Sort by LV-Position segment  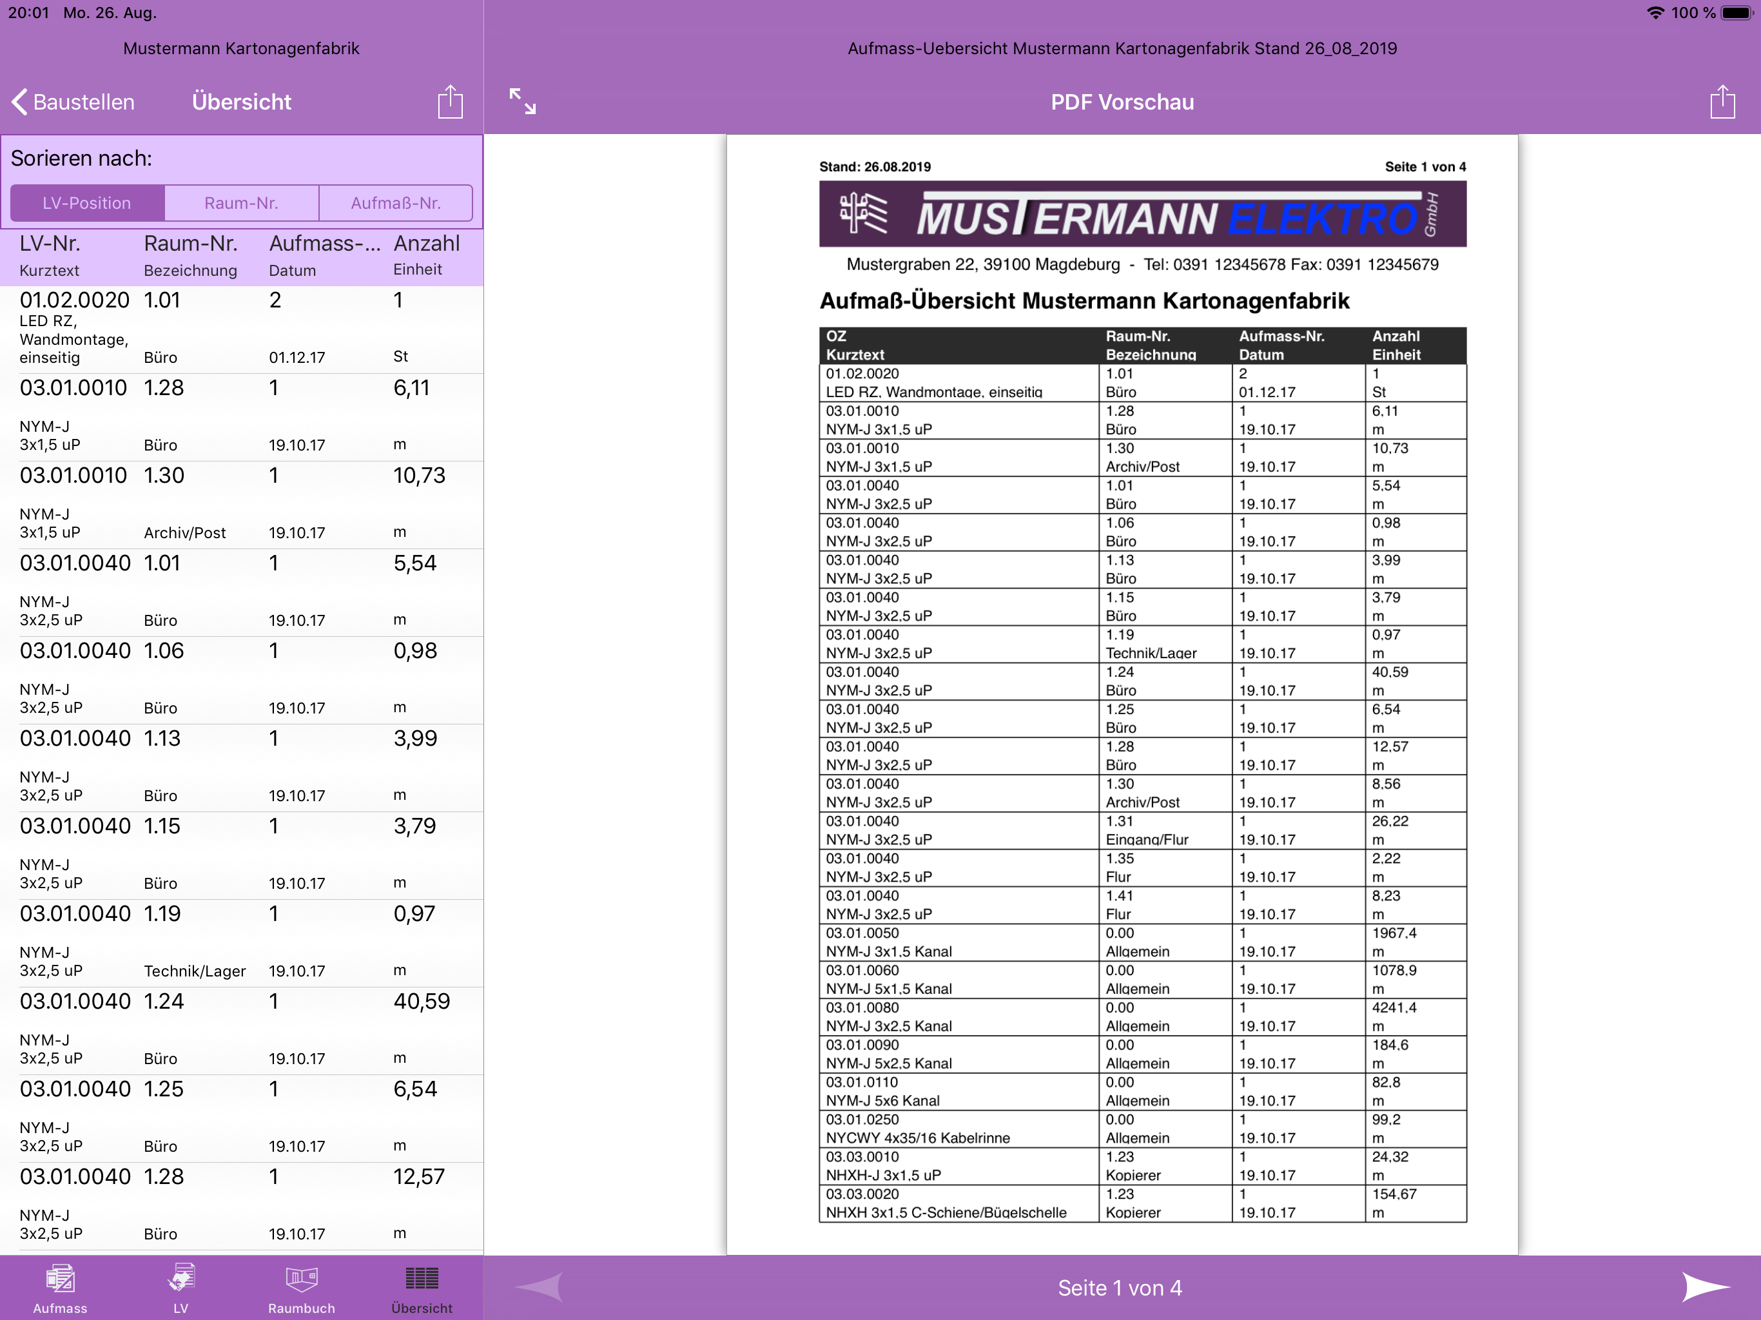click(87, 203)
